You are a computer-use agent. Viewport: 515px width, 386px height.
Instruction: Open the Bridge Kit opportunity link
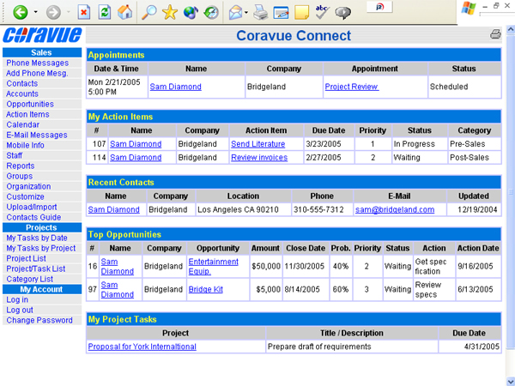click(x=206, y=289)
